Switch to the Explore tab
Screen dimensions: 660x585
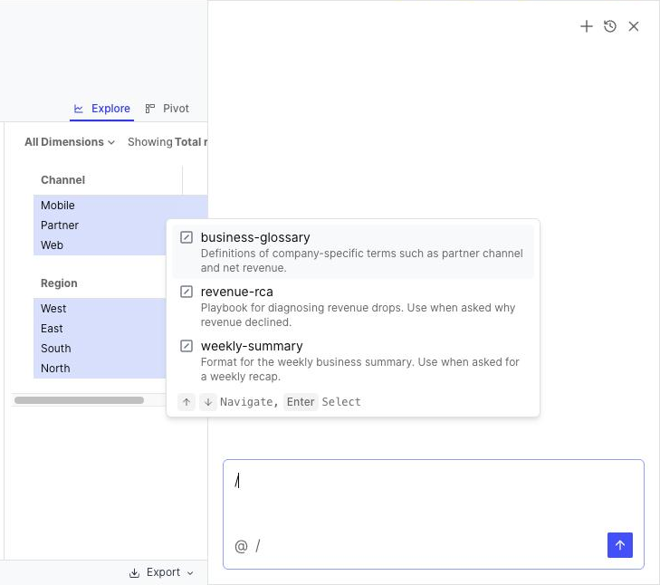[x=102, y=109]
